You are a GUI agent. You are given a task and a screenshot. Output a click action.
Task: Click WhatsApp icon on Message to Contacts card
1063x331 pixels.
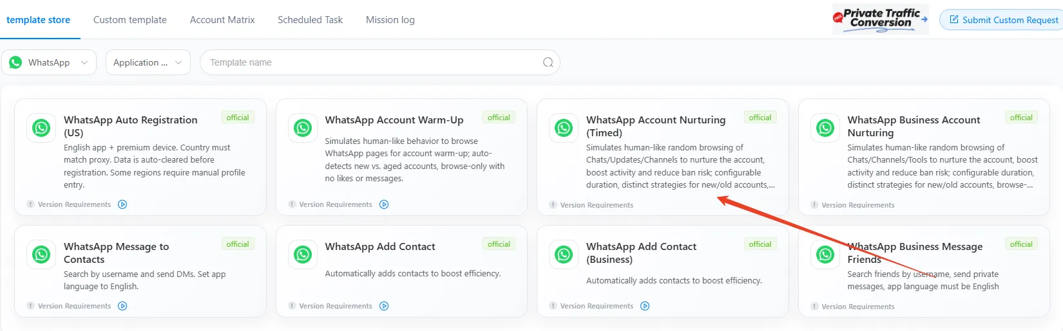[41, 255]
